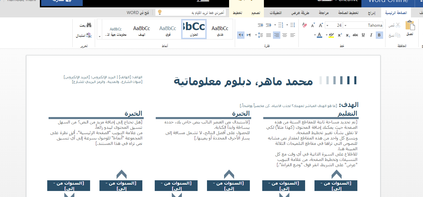The image size is (423, 197).
Task: Click the بحث (Find) binoculars button
Action: [x=85, y=25]
